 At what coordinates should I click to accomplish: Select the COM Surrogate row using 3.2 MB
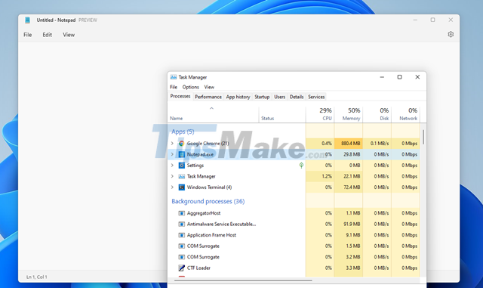click(x=294, y=257)
